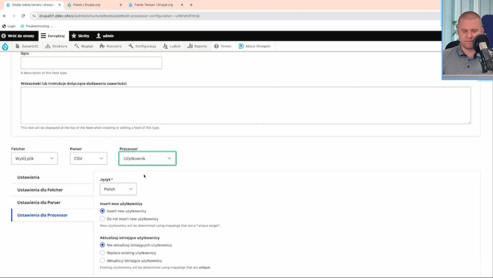Open Raporty reports menu

point(197,46)
